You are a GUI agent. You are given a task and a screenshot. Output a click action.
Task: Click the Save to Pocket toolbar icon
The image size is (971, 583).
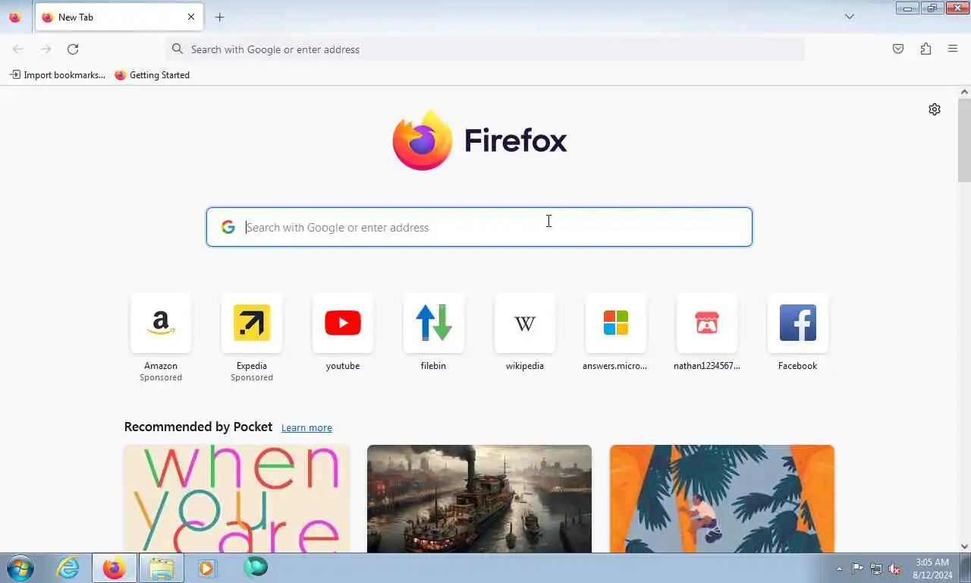pyautogui.click(x=898, y=49)
